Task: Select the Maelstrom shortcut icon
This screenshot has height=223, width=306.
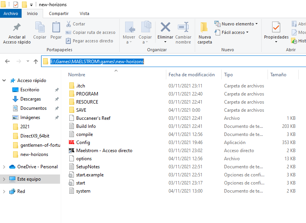Action: click(72, 150)
